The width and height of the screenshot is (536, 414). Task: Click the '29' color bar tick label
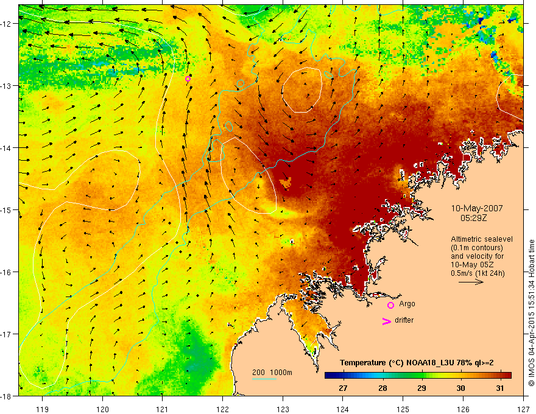(422, 388)
